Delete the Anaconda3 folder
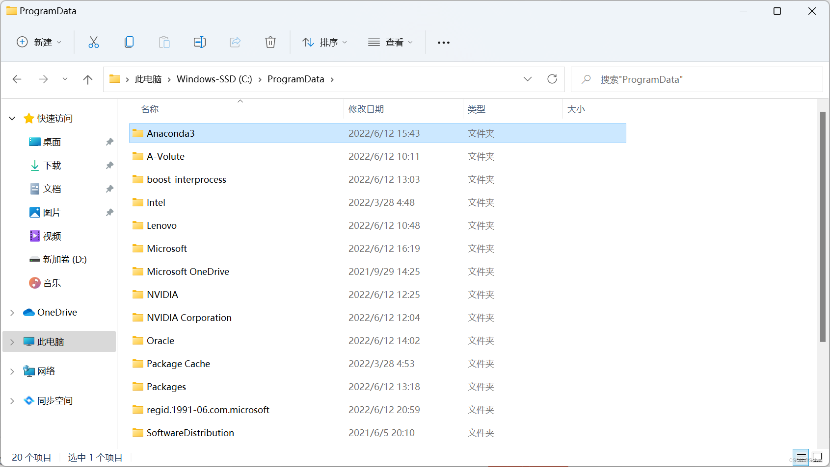This screenshot has width=830, height=467. [270, 42]
